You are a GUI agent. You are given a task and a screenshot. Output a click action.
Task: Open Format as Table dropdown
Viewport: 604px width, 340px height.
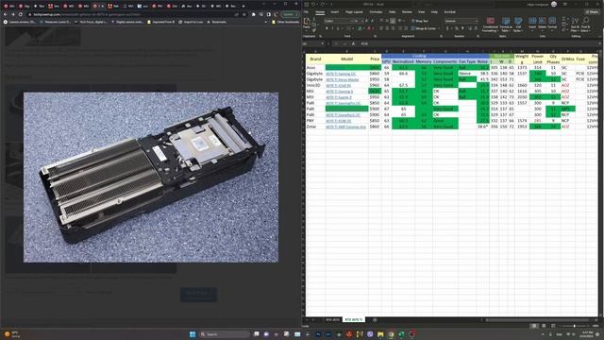[506, 25]
